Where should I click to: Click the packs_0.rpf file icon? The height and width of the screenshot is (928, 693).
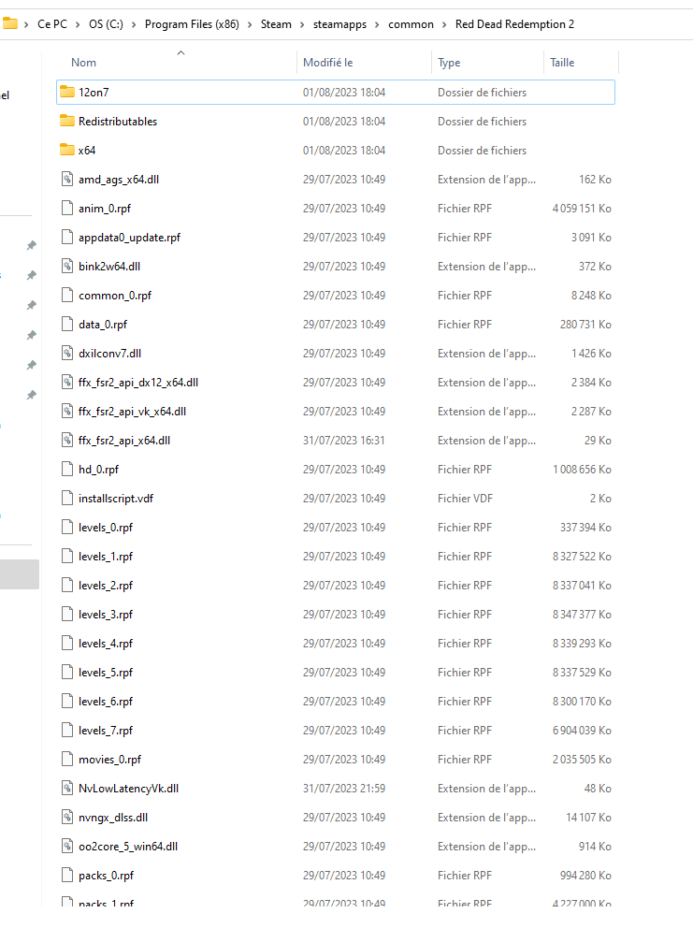pos(67,875)
